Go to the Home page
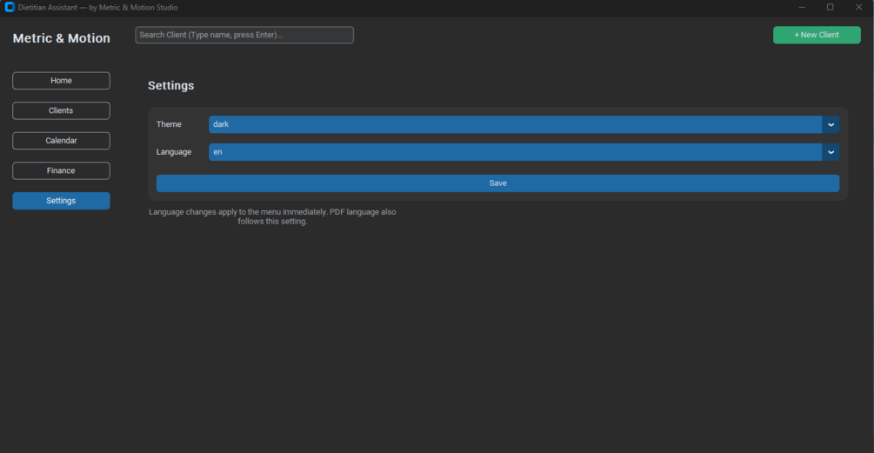 62,81
